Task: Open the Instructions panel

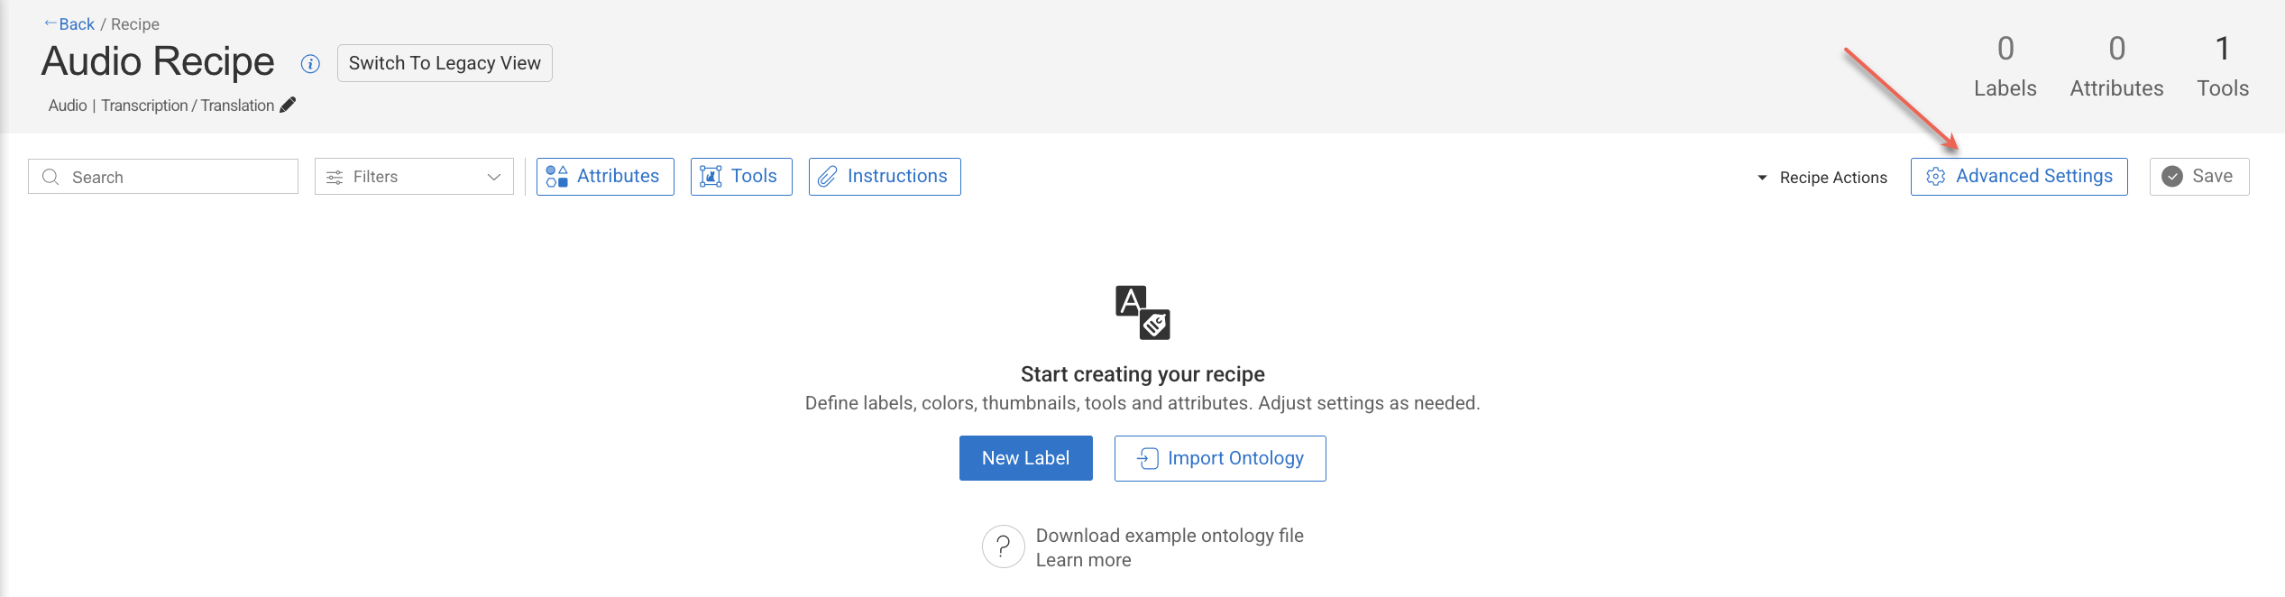Action: click(x=885, y=177)
